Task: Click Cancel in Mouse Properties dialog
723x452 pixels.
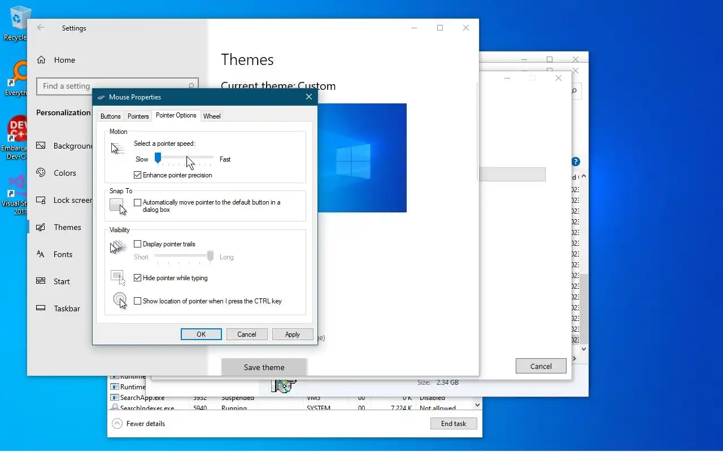Action: click(247, 334)
